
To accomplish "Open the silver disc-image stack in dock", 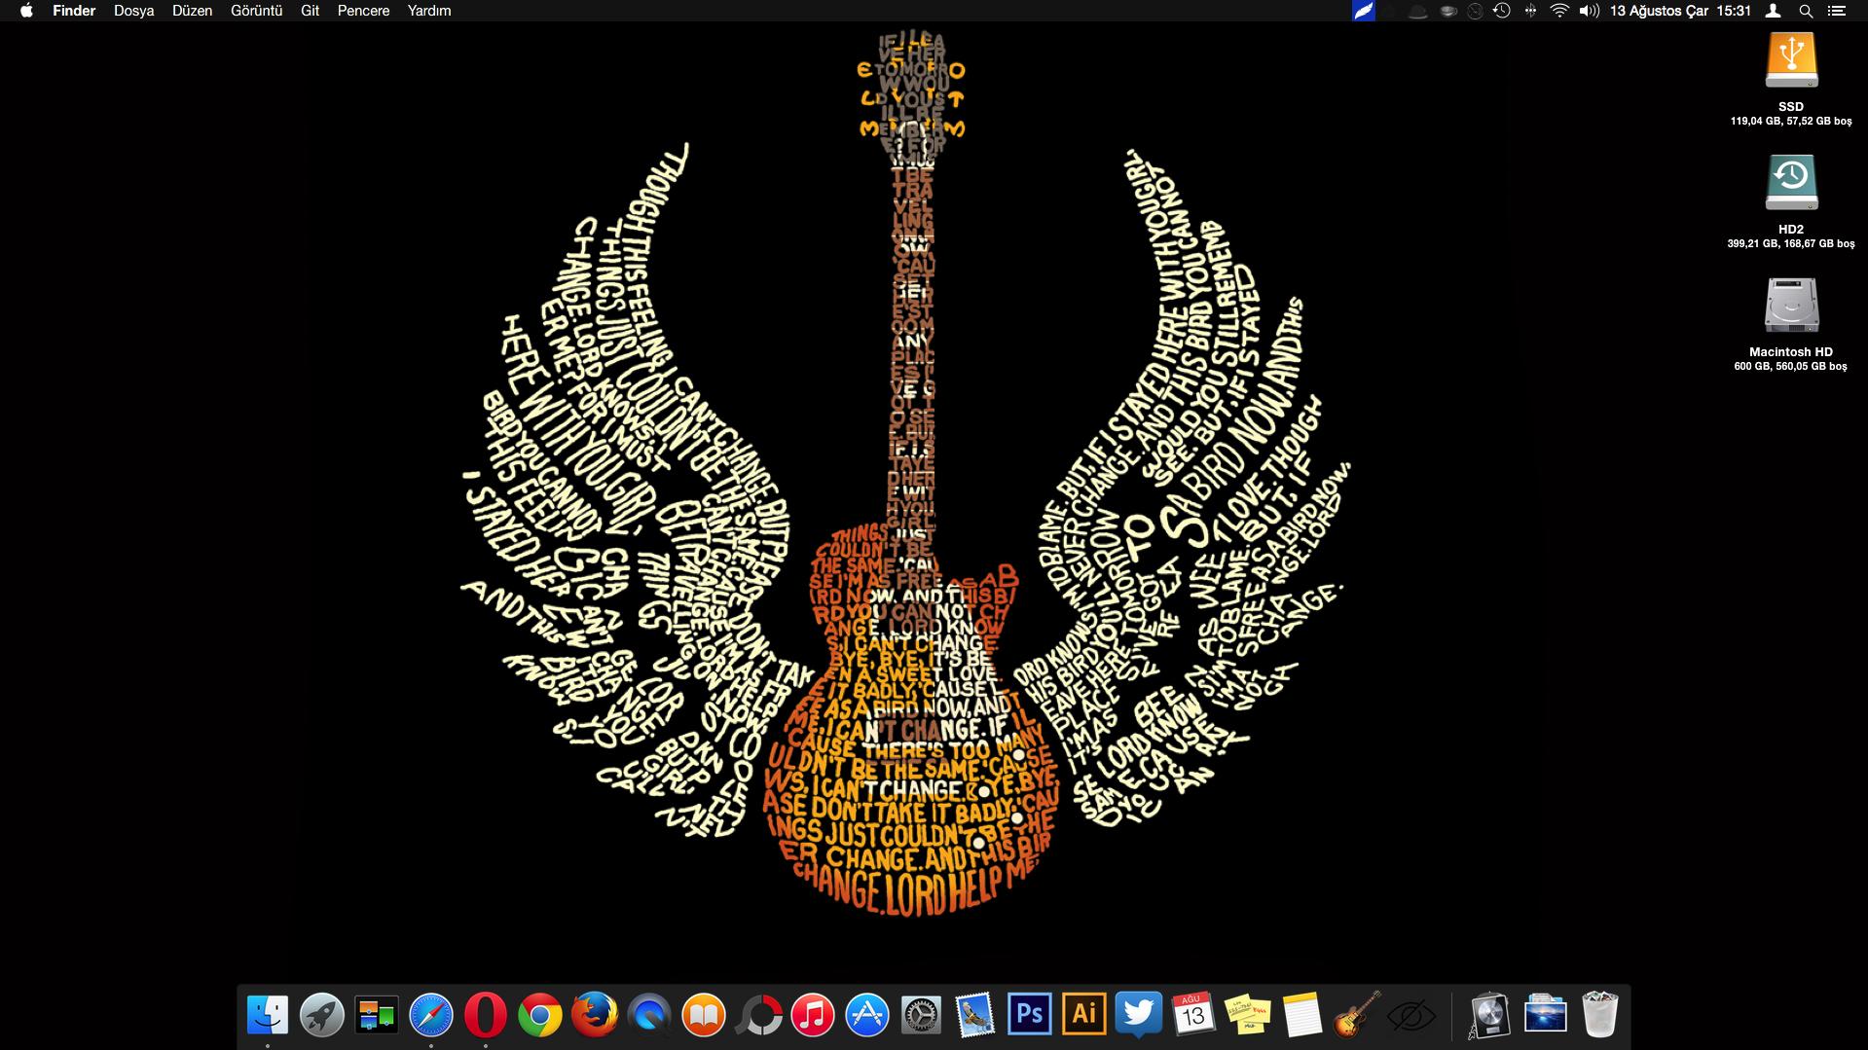I will (1489, 1016).
